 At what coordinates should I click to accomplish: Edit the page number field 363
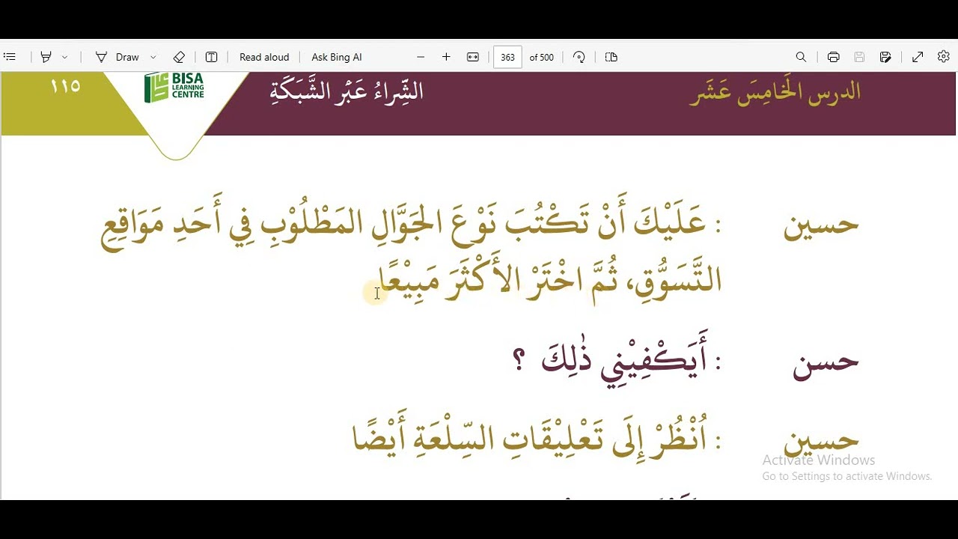coord(507,57)
